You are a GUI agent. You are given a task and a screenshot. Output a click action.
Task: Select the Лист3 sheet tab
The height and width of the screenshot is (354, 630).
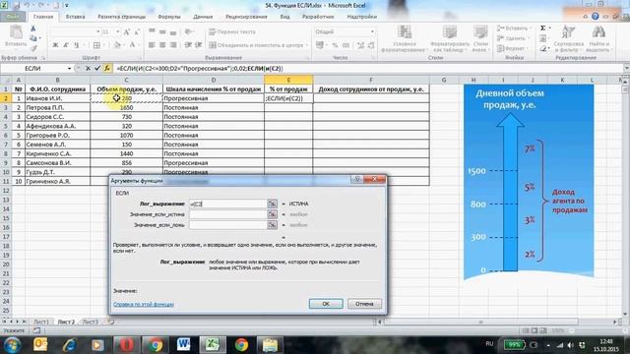(90, 322)
